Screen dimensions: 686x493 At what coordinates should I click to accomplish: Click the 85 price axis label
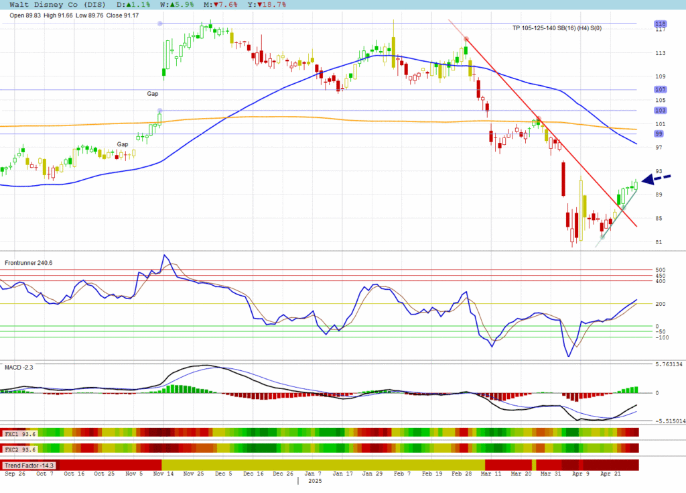pyautogui.click(x=659, y=218)
